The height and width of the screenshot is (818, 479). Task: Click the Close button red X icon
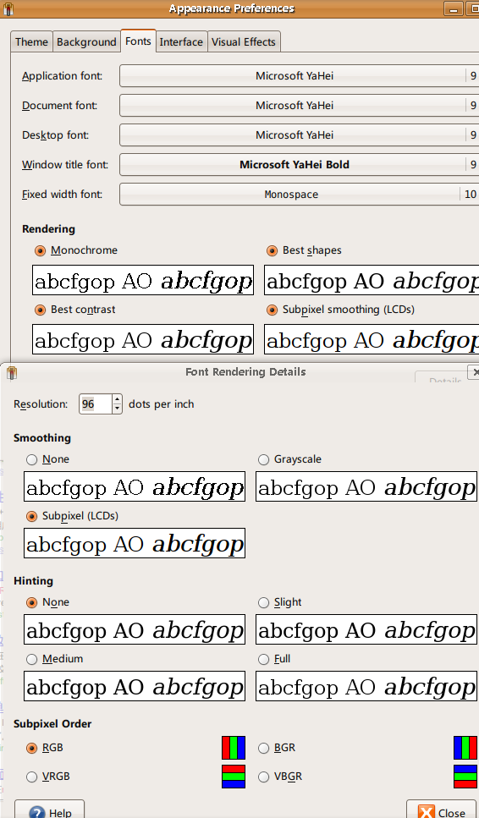(427, 813)
